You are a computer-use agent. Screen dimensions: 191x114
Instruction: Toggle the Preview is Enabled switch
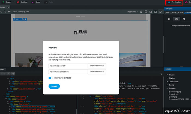pos(51,78)
